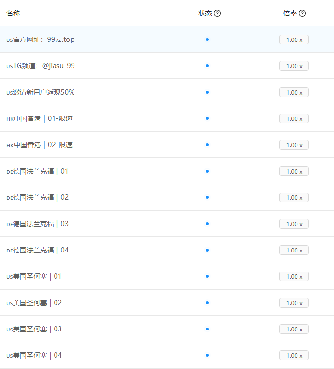The image size is (334, 369).
Task: Select the 名称 column header
Action: click(13, 13)
